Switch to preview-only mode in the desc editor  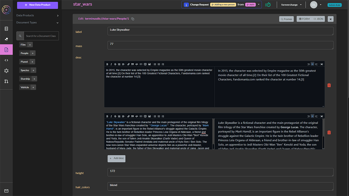316,64
